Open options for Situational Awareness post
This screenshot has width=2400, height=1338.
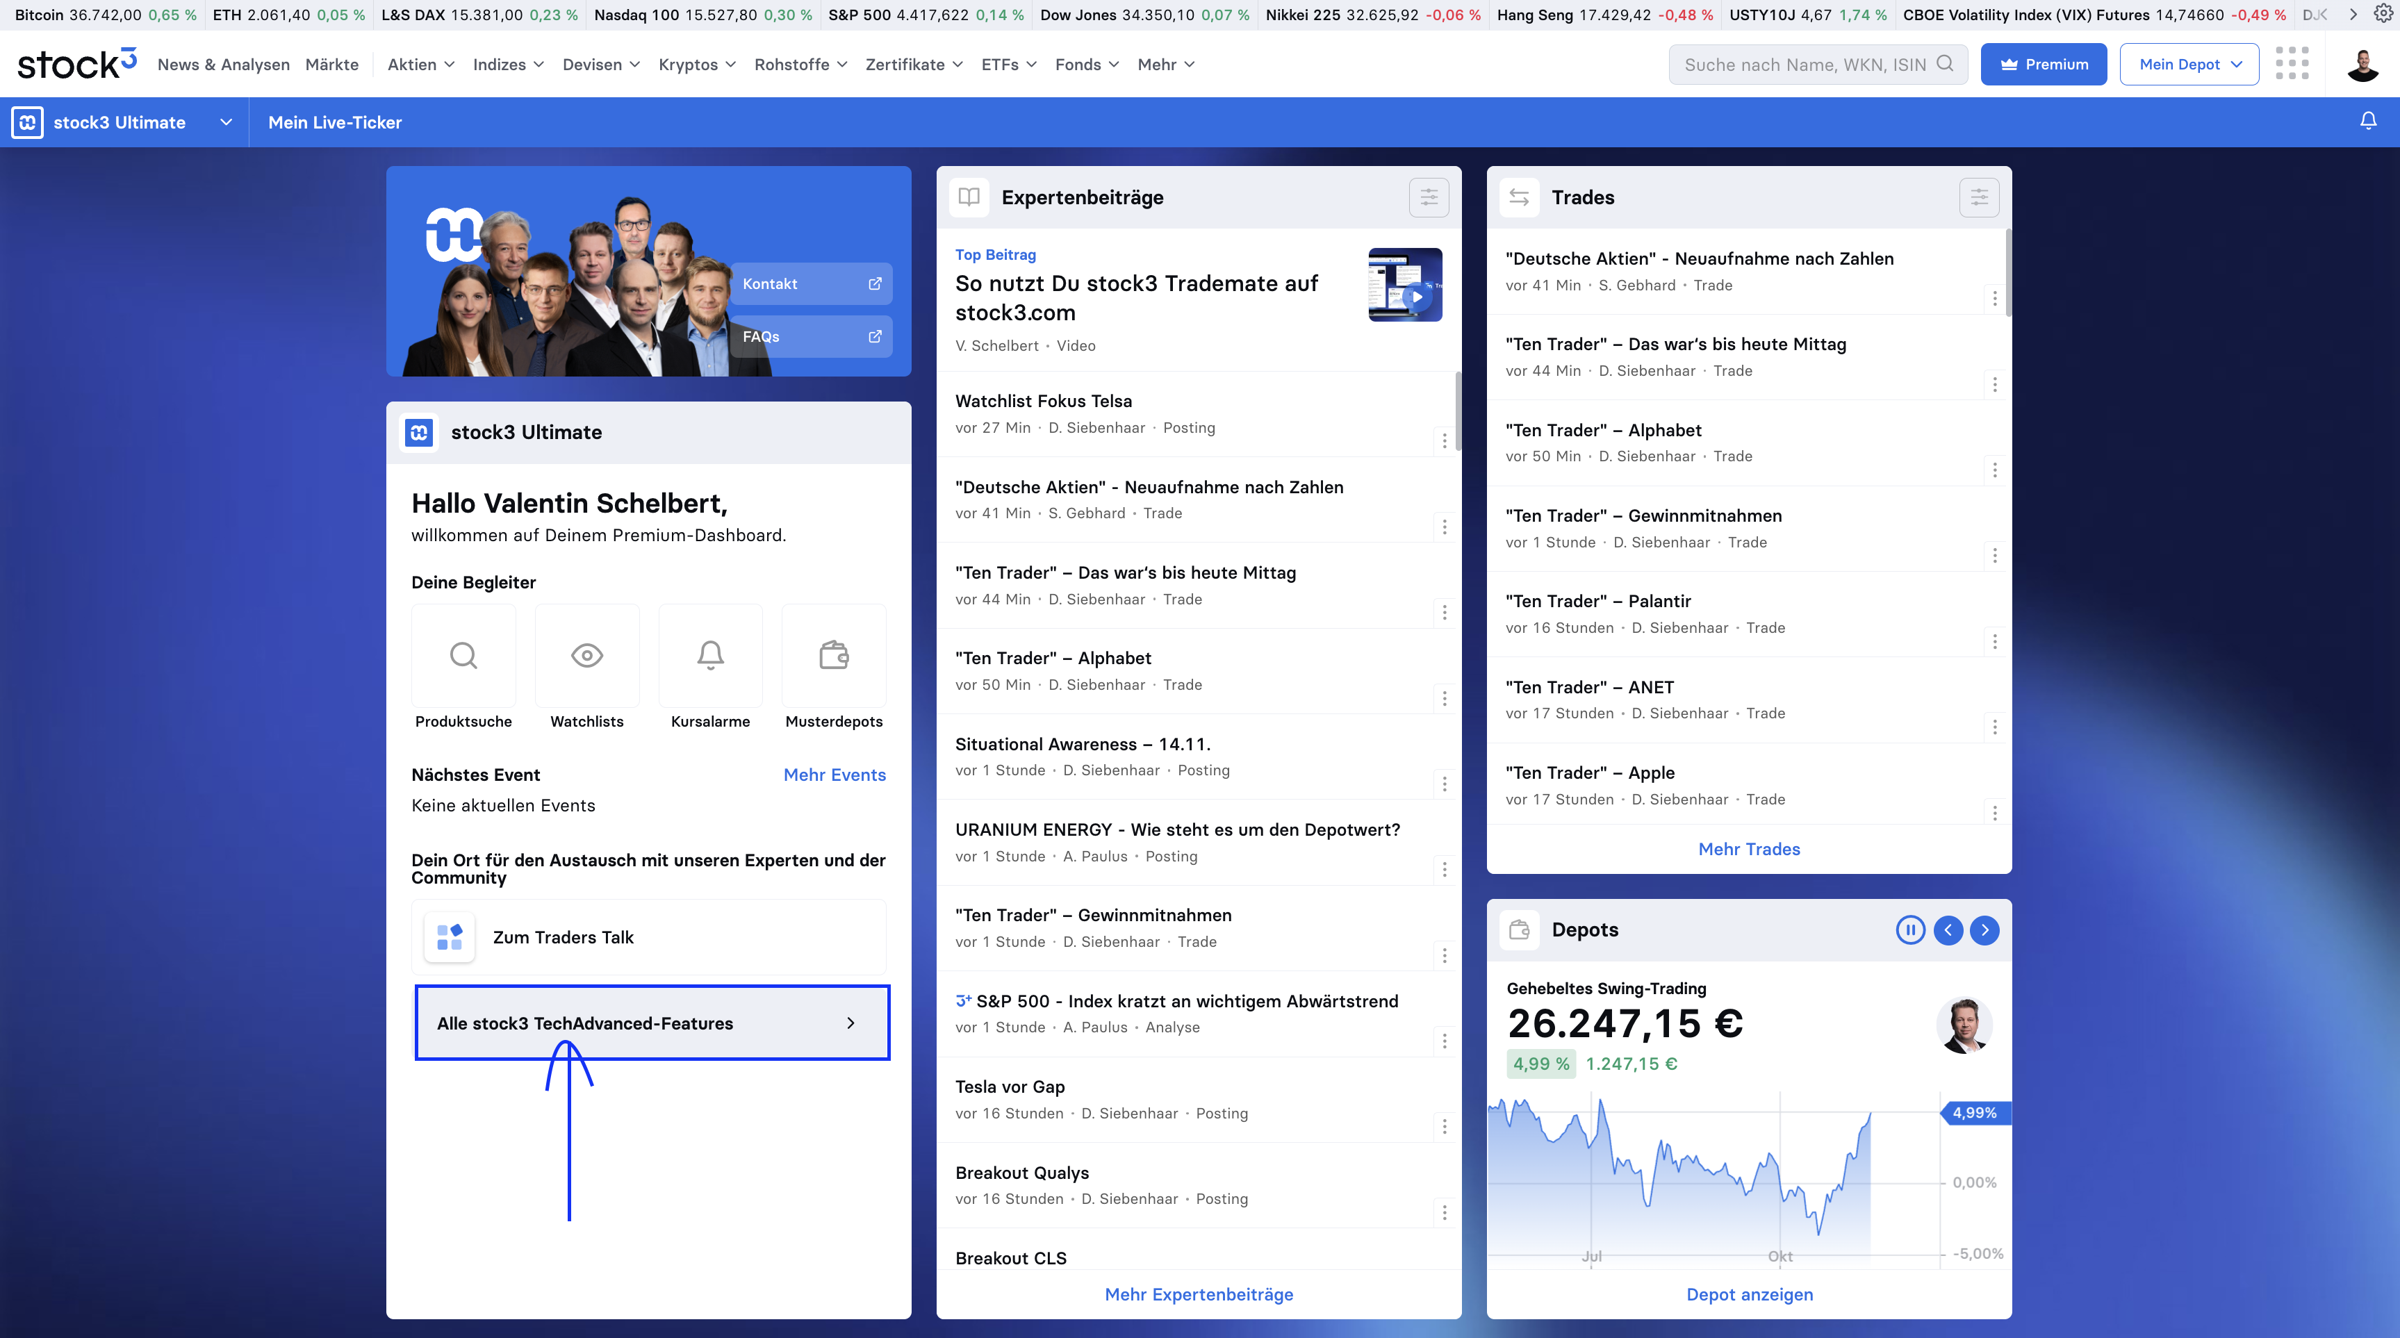point(1444,784)
